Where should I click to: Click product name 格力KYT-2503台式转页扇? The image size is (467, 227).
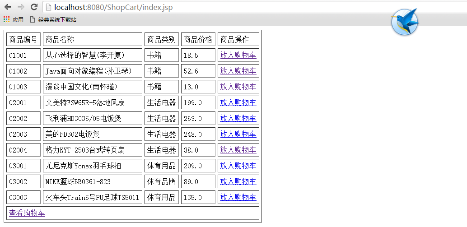pos(85,150)
